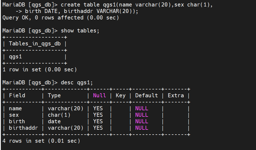
Task: Click the NULL default in the birth row
Action: click(x=142, y=122)
